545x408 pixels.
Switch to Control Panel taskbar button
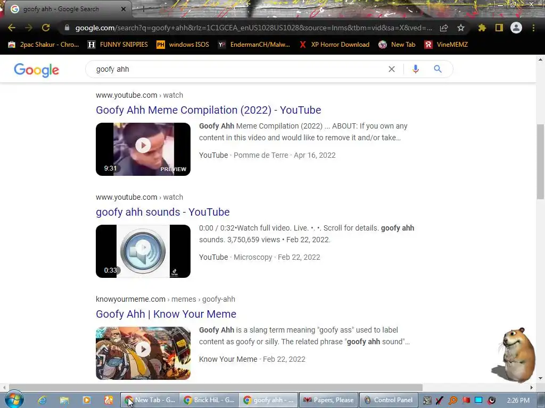tap(389, 400)
